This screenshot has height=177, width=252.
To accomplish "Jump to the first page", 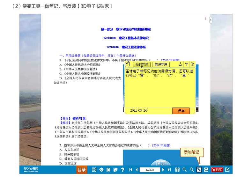I will tap(130, 170).
